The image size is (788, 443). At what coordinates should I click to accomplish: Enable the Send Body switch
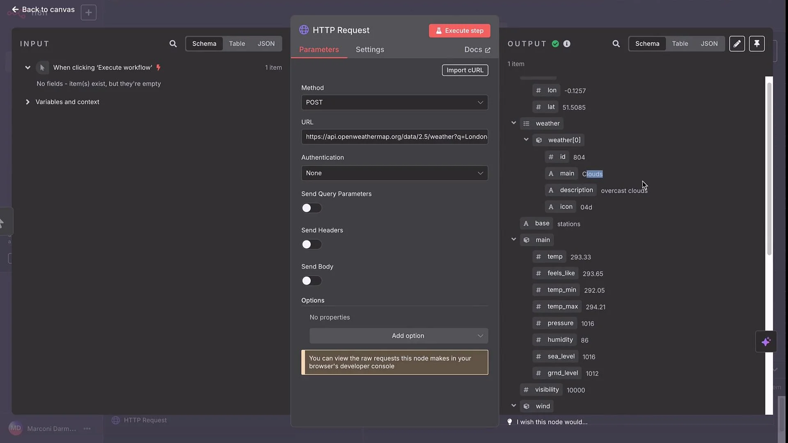click(312, 281)
